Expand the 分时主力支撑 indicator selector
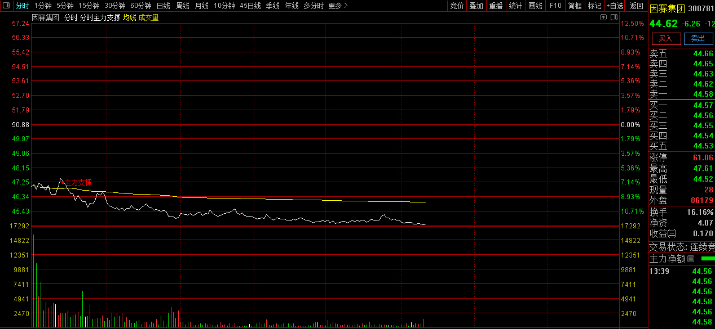 click(100, 17)
